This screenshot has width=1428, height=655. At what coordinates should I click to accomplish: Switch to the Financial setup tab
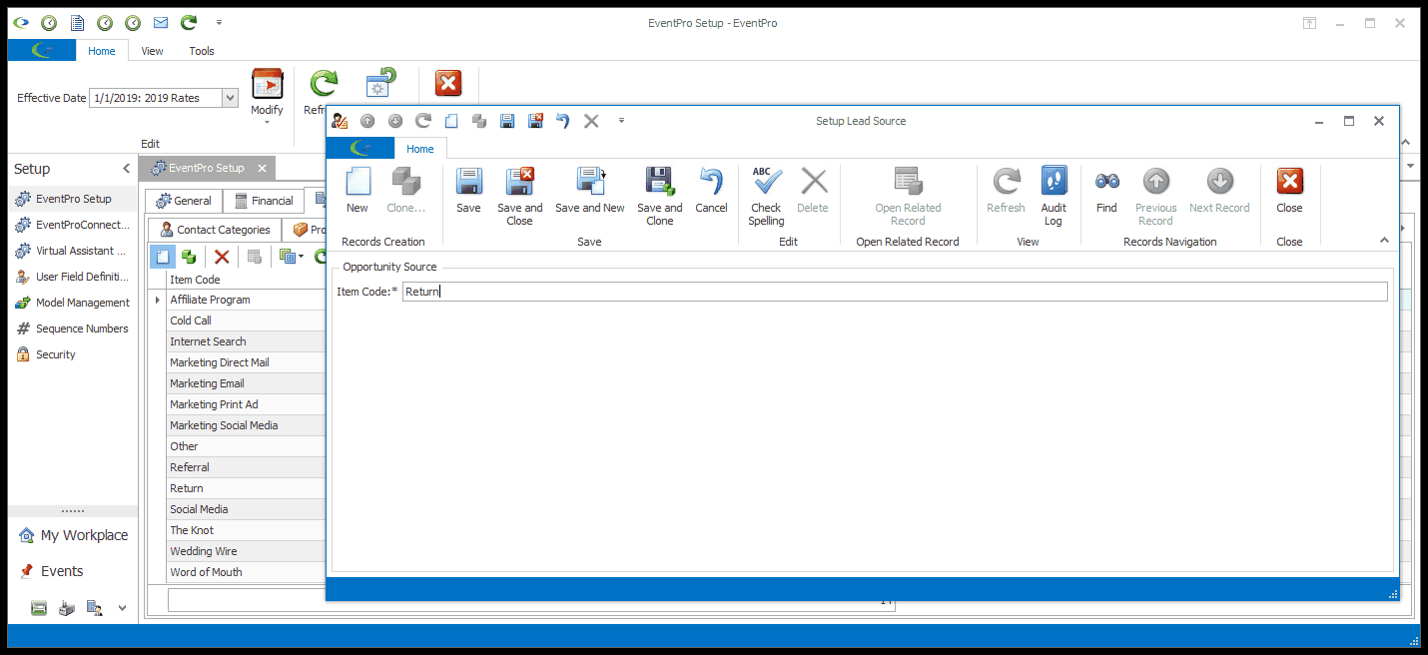pos(264,201)
